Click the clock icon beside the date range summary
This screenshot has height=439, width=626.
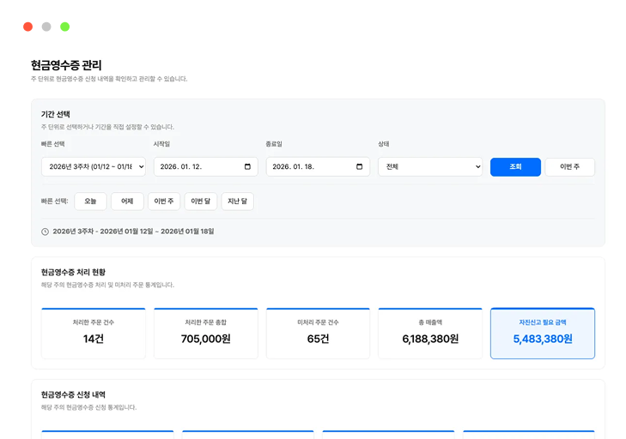(45, 232)
